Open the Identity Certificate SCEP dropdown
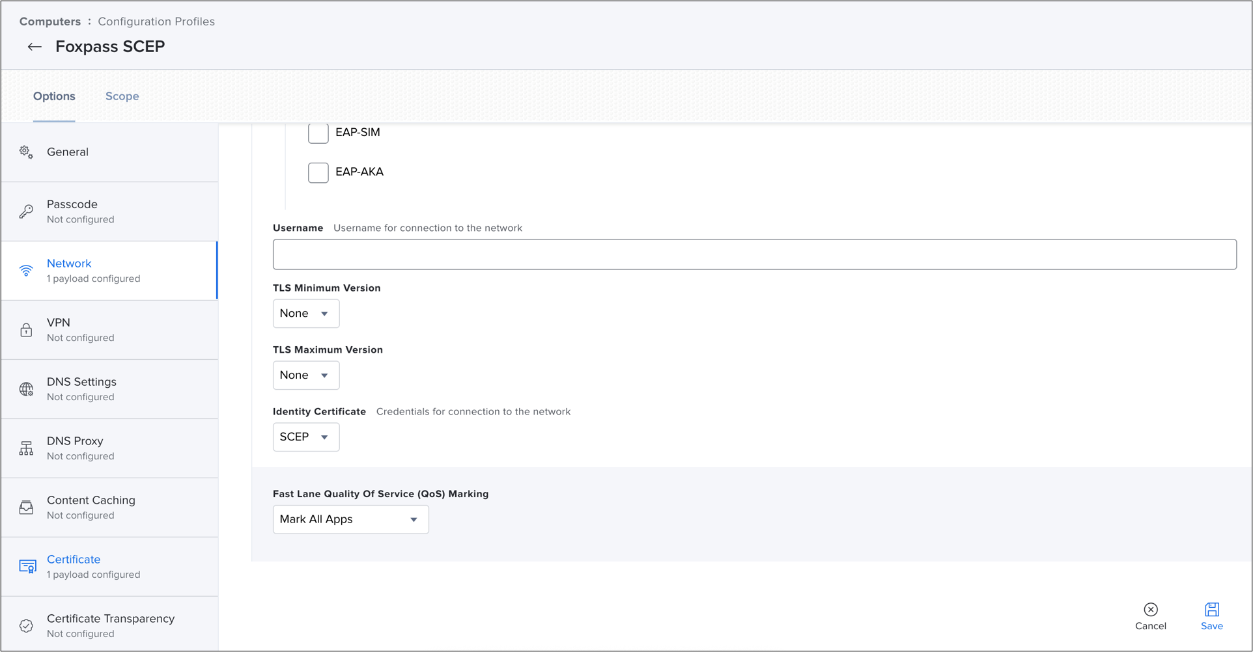 (306, 437)
